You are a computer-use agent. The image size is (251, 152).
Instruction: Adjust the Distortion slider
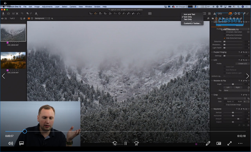(233, 42)
